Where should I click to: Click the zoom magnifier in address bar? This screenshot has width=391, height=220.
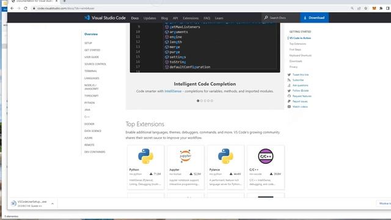click(352, 8)
